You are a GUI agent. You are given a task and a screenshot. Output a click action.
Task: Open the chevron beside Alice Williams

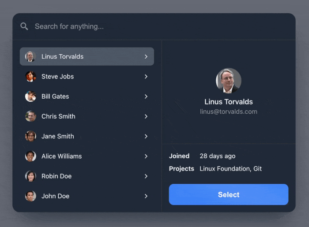(x=146, y=156)
